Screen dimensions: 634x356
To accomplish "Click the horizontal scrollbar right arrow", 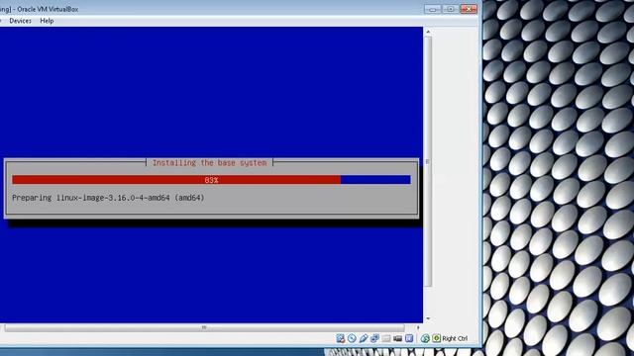I will click(x=418, y=327).
